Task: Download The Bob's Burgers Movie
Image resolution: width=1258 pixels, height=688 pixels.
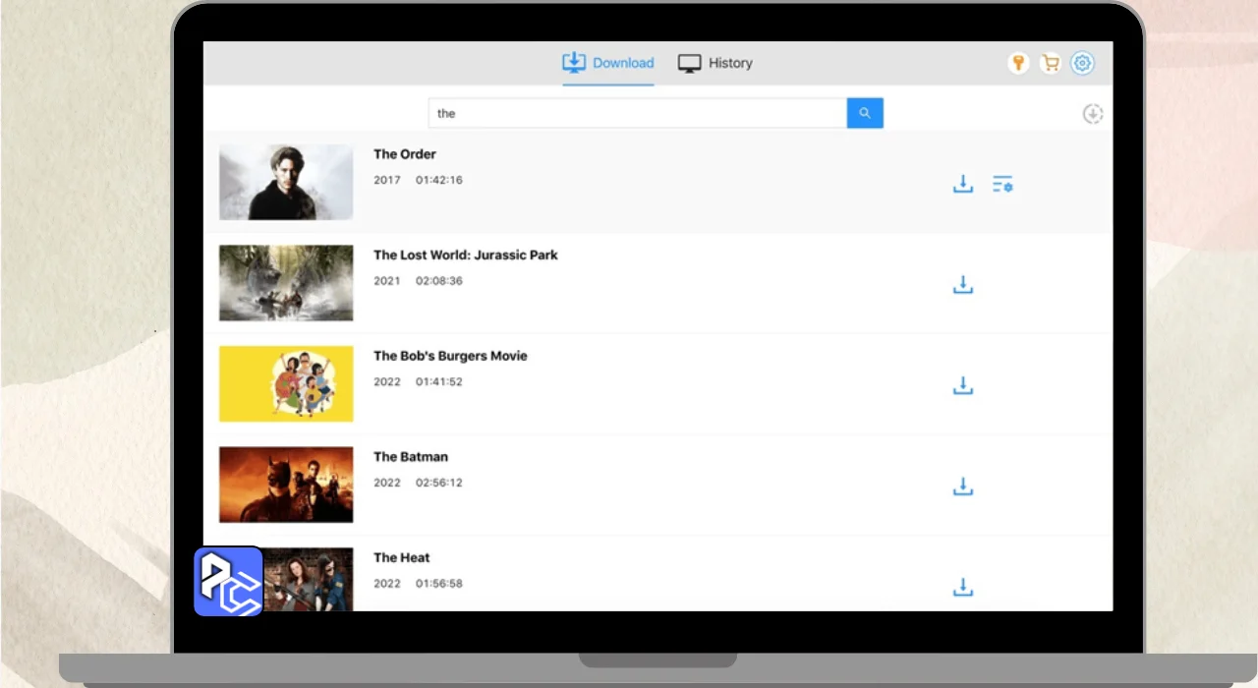Action: (x=963, y=385)
